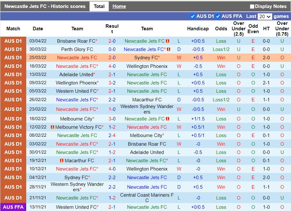
Task: Click the red card icon next to Melbourne Victory FC
Action: 53,127
